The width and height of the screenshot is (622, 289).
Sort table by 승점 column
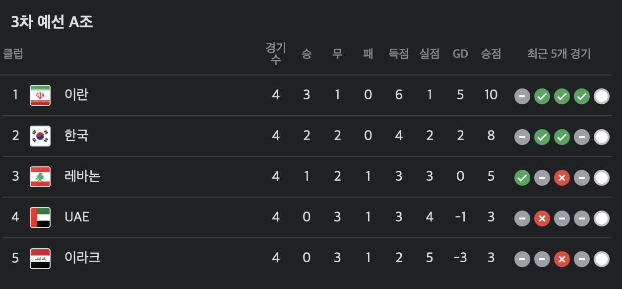coord(491,54)
